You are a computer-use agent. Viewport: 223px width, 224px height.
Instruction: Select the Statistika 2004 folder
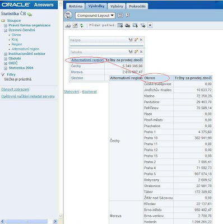click(x=21, y=68)
